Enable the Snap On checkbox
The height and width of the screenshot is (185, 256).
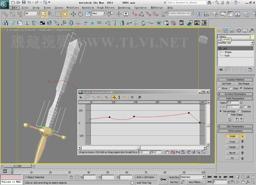(245, 106)
